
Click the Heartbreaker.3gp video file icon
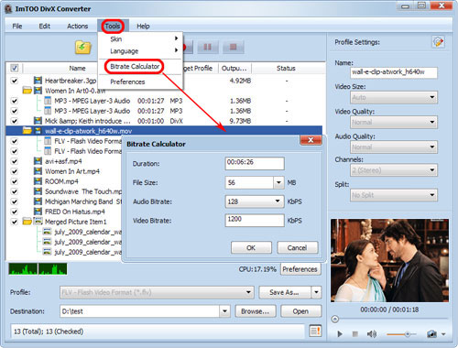click(38, 81)
